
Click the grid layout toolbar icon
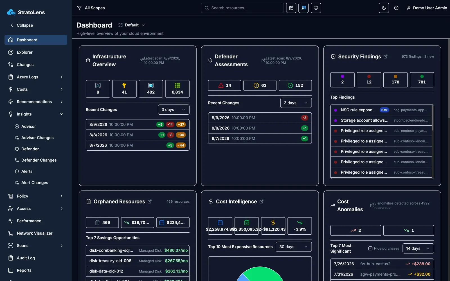(x=303, y=8)
